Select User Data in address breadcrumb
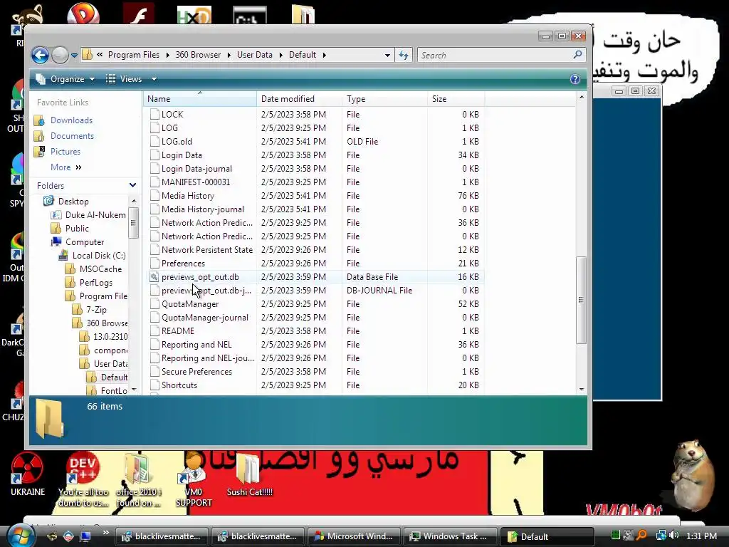The image size is (729, 547). pyautogui.click(x=255, y=55)
